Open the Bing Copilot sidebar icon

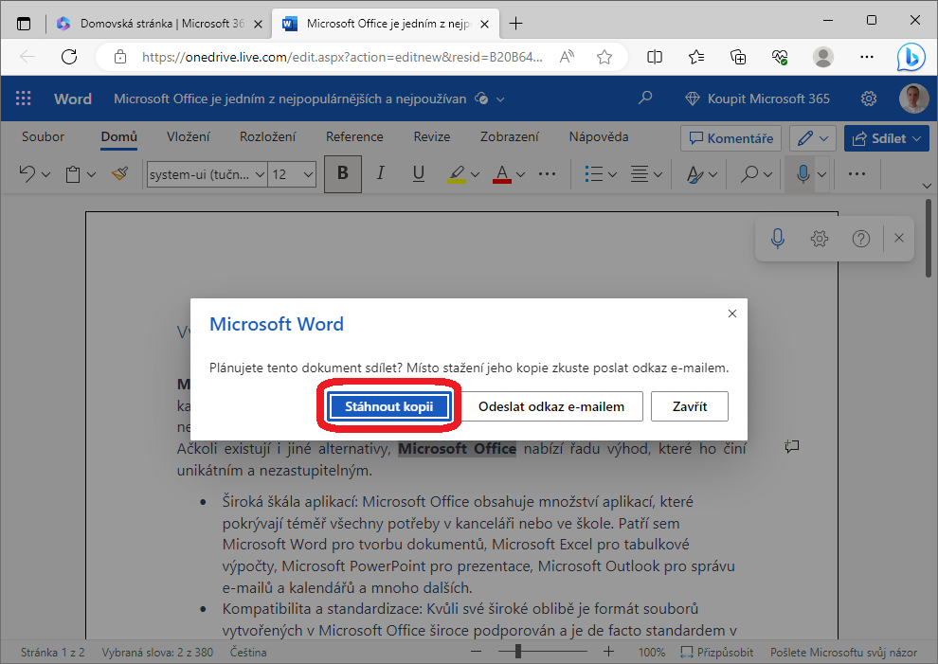click(x=911, y=58)
